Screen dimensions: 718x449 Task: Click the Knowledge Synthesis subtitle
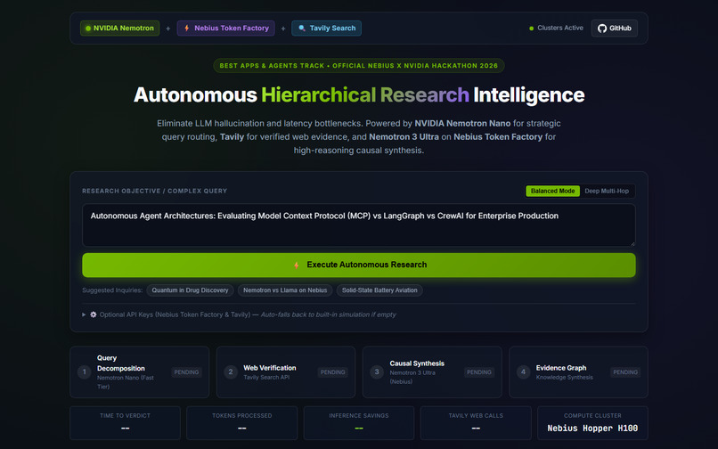click(564, 377)
